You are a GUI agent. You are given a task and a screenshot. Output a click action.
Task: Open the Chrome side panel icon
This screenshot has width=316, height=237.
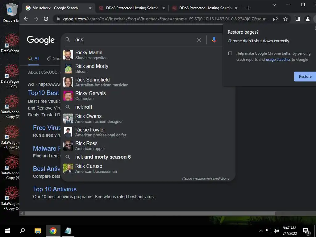(x=298, y=19)
